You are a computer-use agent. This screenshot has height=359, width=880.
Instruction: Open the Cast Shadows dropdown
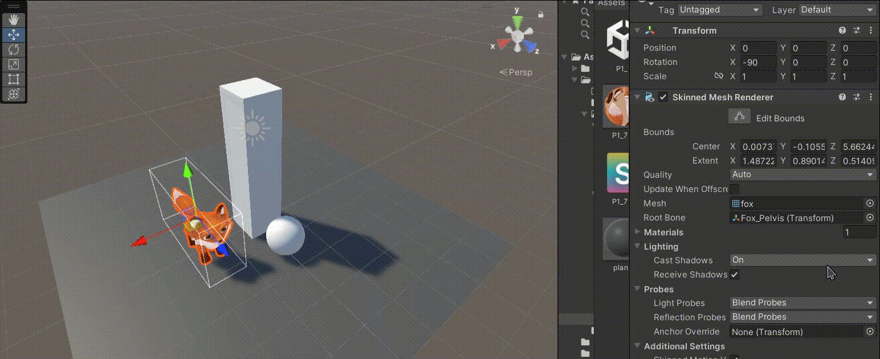803,260
